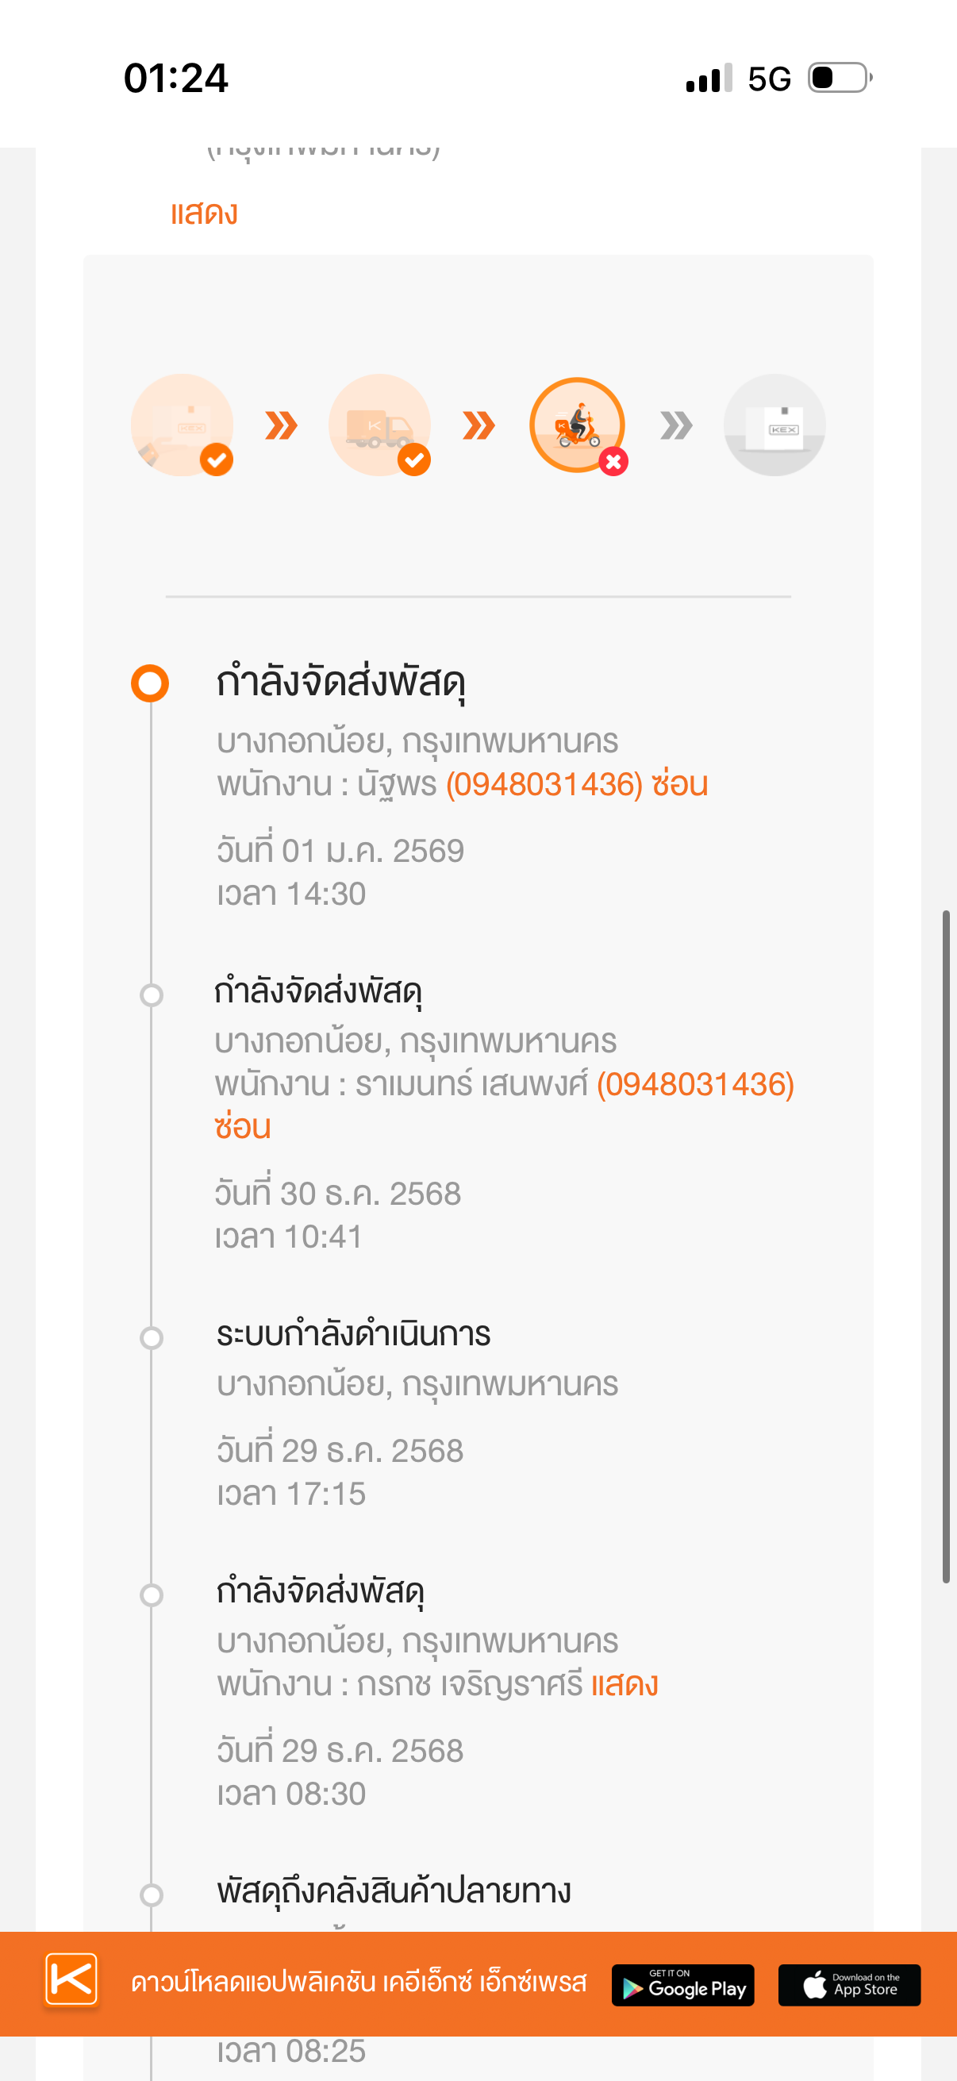Tap timeline marker for ระบบกำลังดำเนินการ

tap(151, 1338)
